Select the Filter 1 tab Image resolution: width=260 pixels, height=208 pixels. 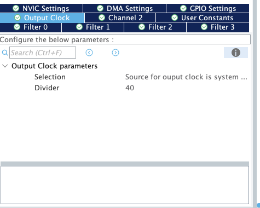[93, 27]
